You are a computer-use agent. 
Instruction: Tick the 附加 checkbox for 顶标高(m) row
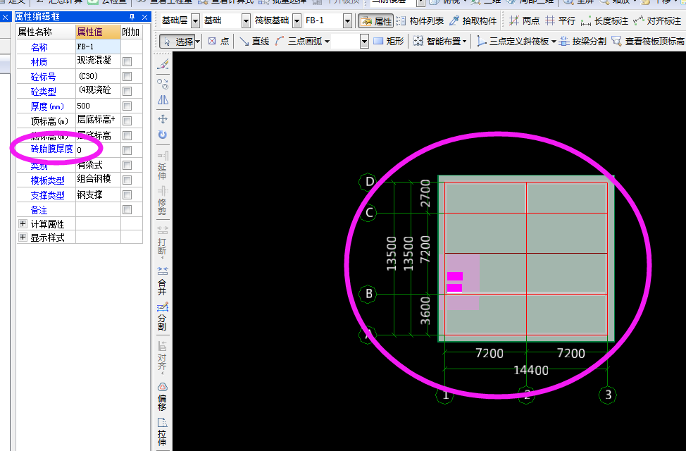(x=127, y=121)
